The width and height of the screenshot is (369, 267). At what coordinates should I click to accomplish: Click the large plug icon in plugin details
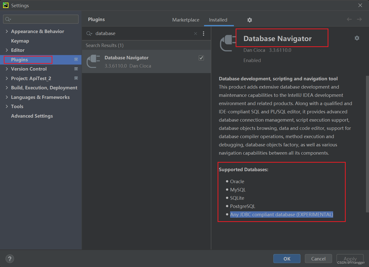228,43
